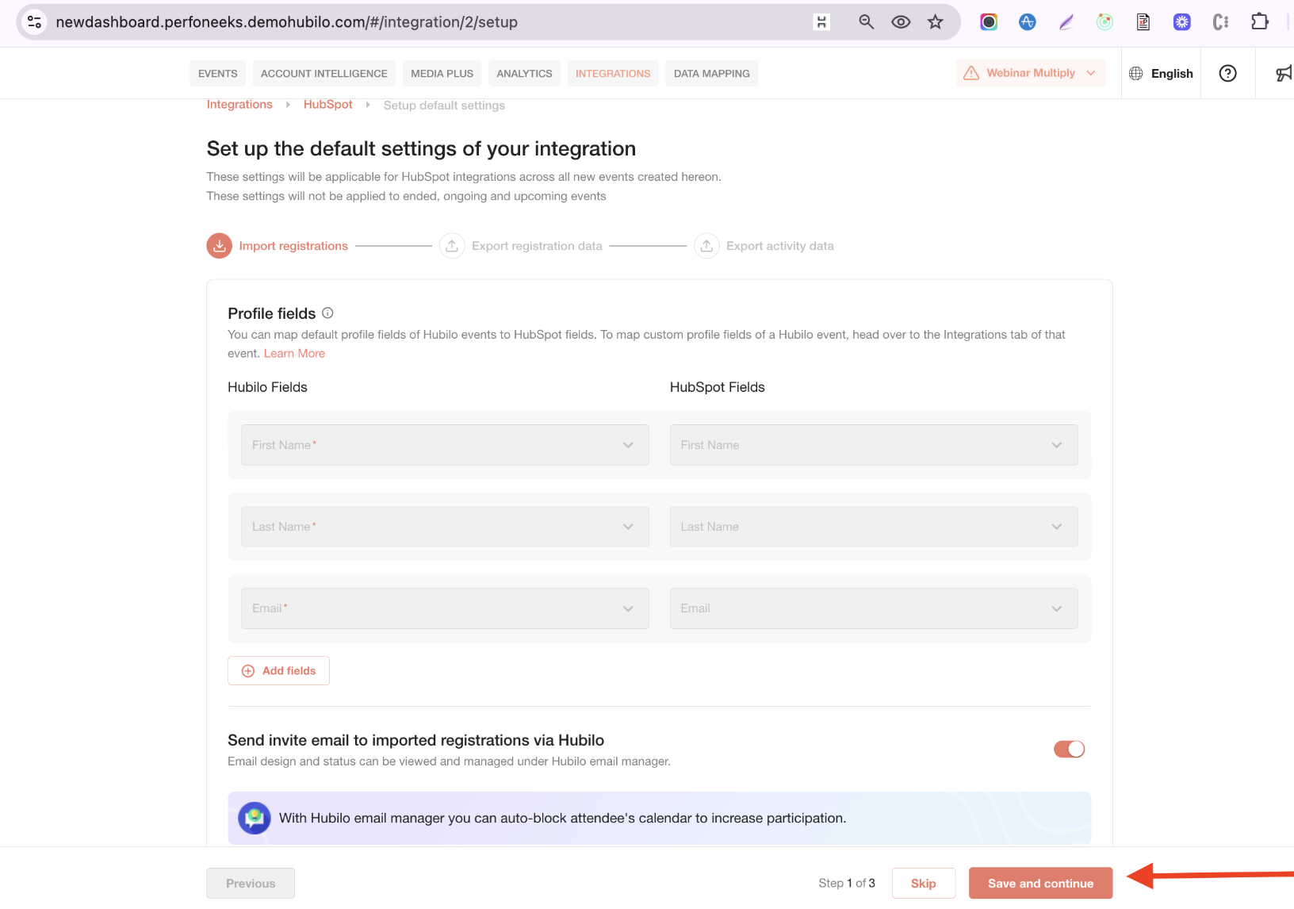Open the HubSpot First Name field dropdown
Screen dimensions: 1294x909
pos(874,445)
